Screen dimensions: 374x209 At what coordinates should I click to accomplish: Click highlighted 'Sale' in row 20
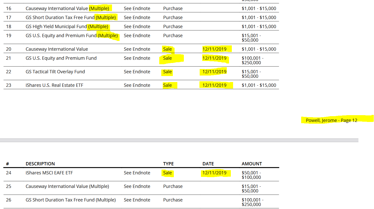[x=168, y=49]
